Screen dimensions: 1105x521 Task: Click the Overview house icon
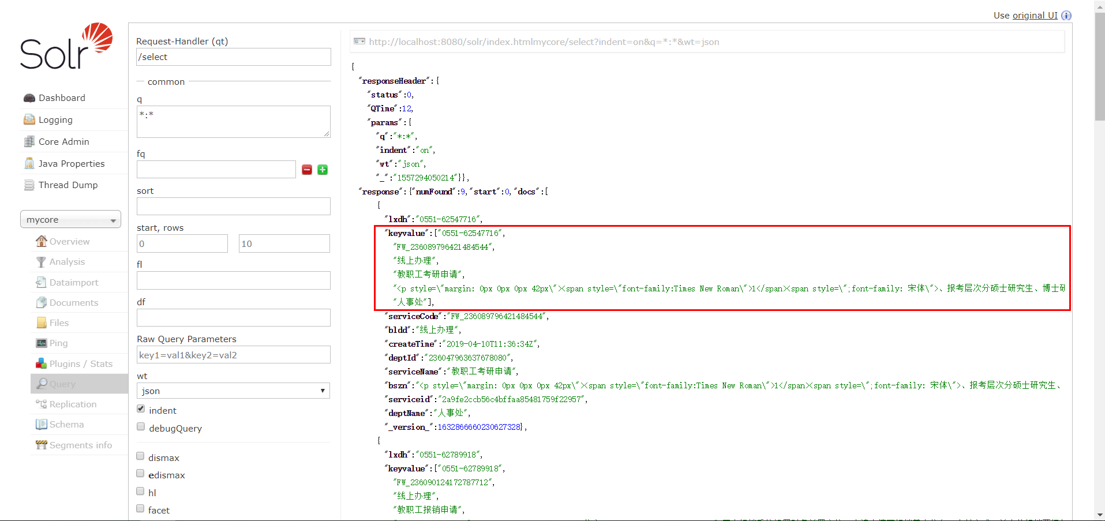pyautogui.click(x=42, y=241)
